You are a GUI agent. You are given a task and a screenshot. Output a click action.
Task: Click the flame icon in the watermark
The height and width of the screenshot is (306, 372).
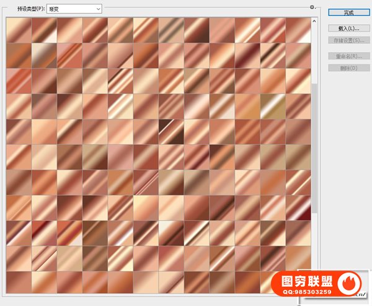coord(352,282)
